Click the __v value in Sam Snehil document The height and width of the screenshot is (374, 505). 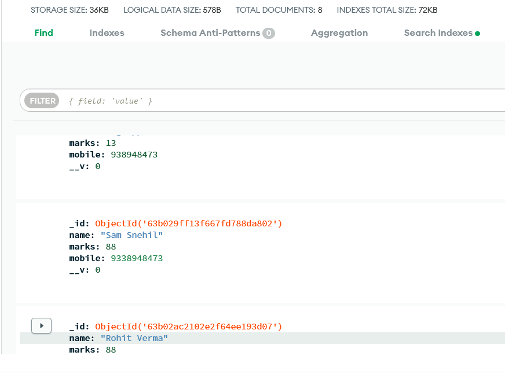[98, 270]
